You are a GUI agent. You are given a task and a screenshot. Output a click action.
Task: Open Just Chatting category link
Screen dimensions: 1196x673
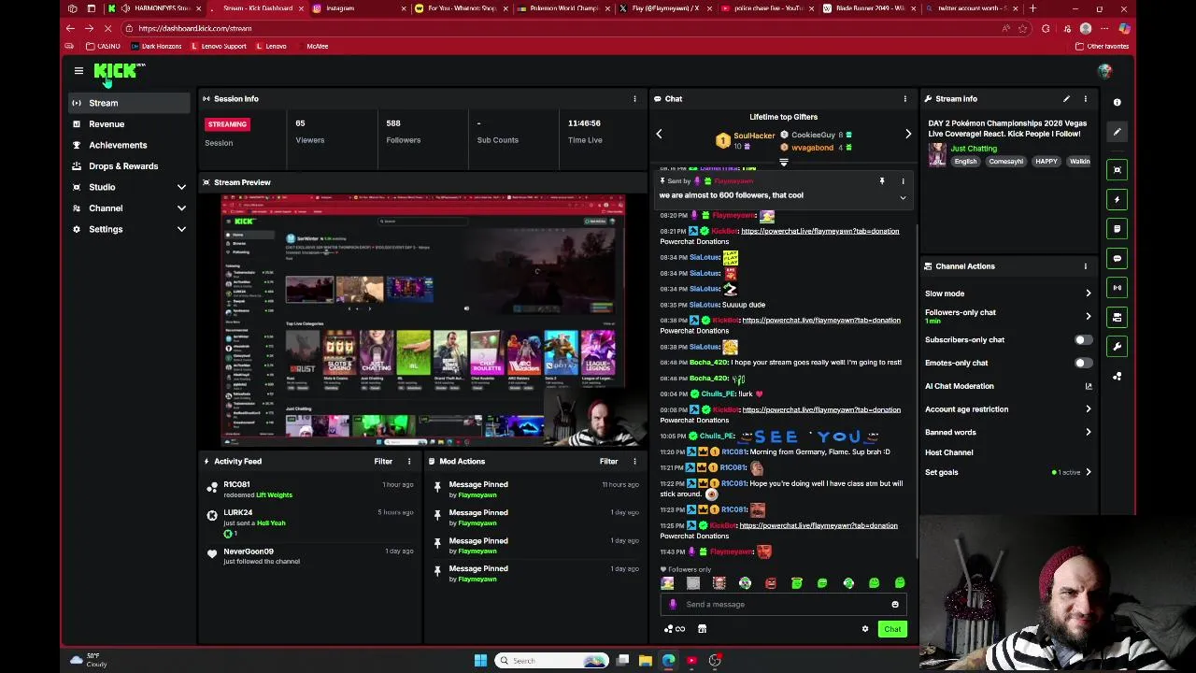[974, 149]
